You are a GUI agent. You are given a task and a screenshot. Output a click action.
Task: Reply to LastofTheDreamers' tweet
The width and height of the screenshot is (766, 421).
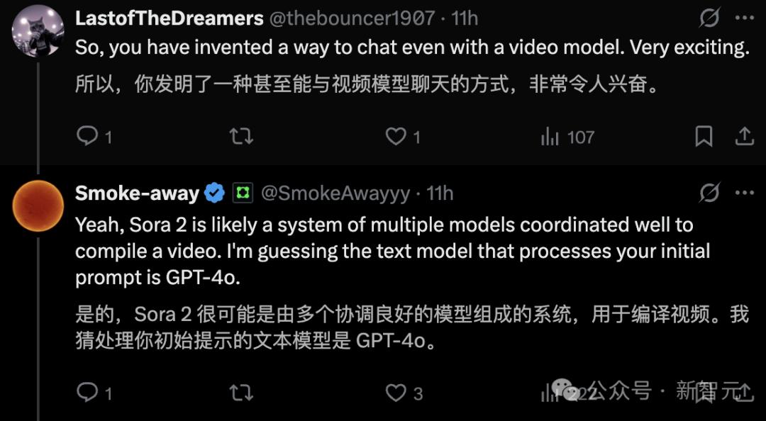pos(94,137)
